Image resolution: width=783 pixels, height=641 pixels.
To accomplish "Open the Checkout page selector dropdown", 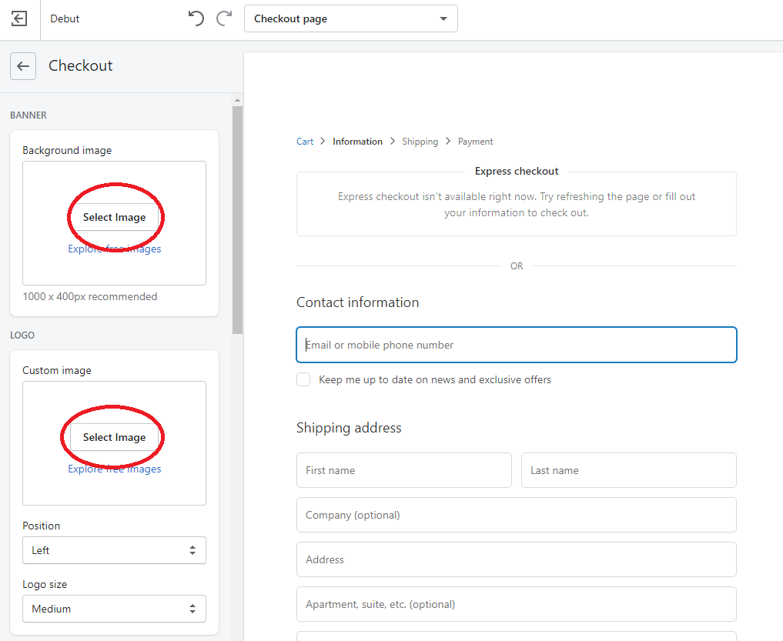I will (350, 18).
